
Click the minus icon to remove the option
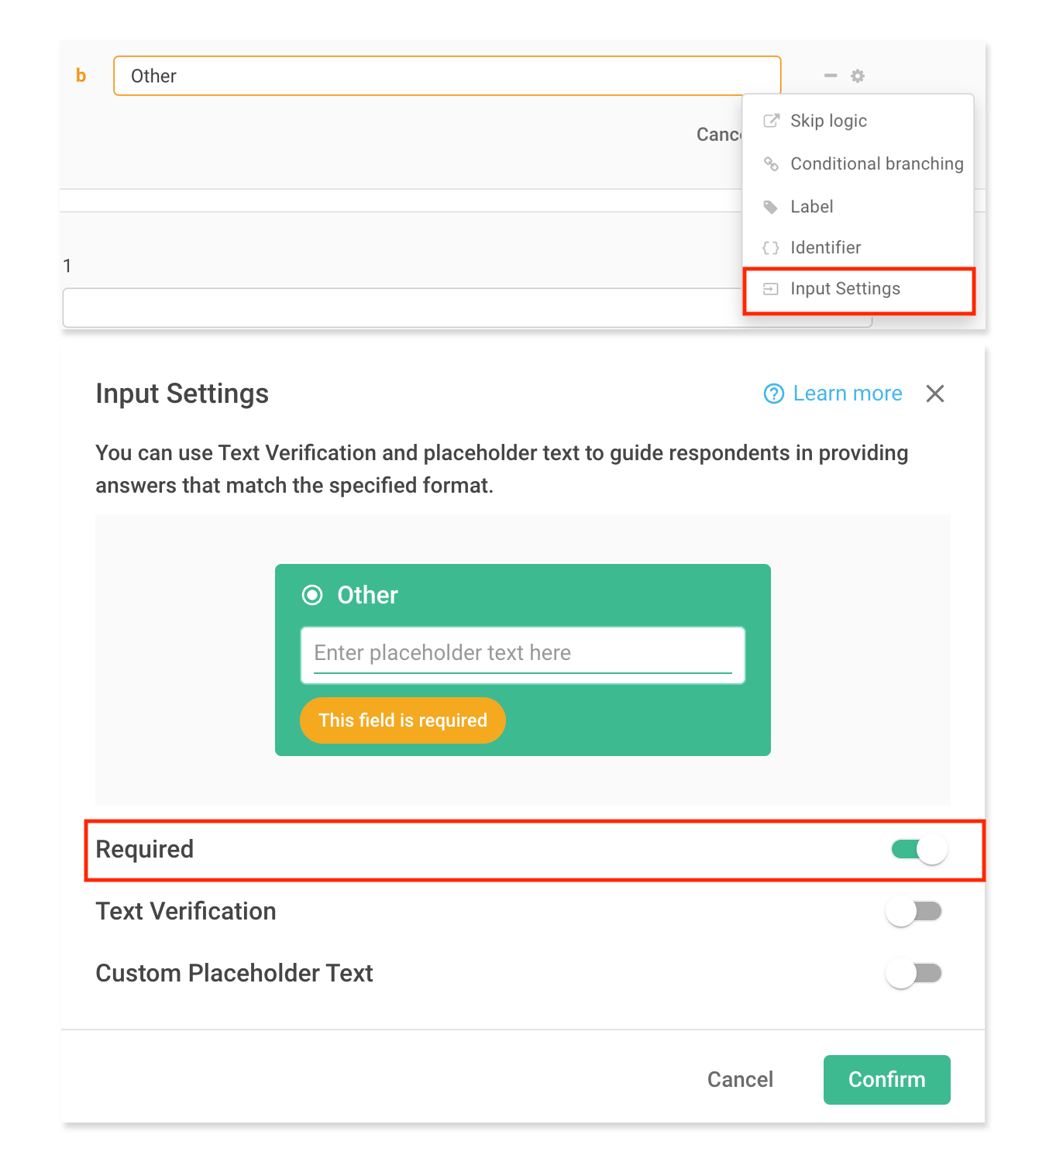point(830,76)
